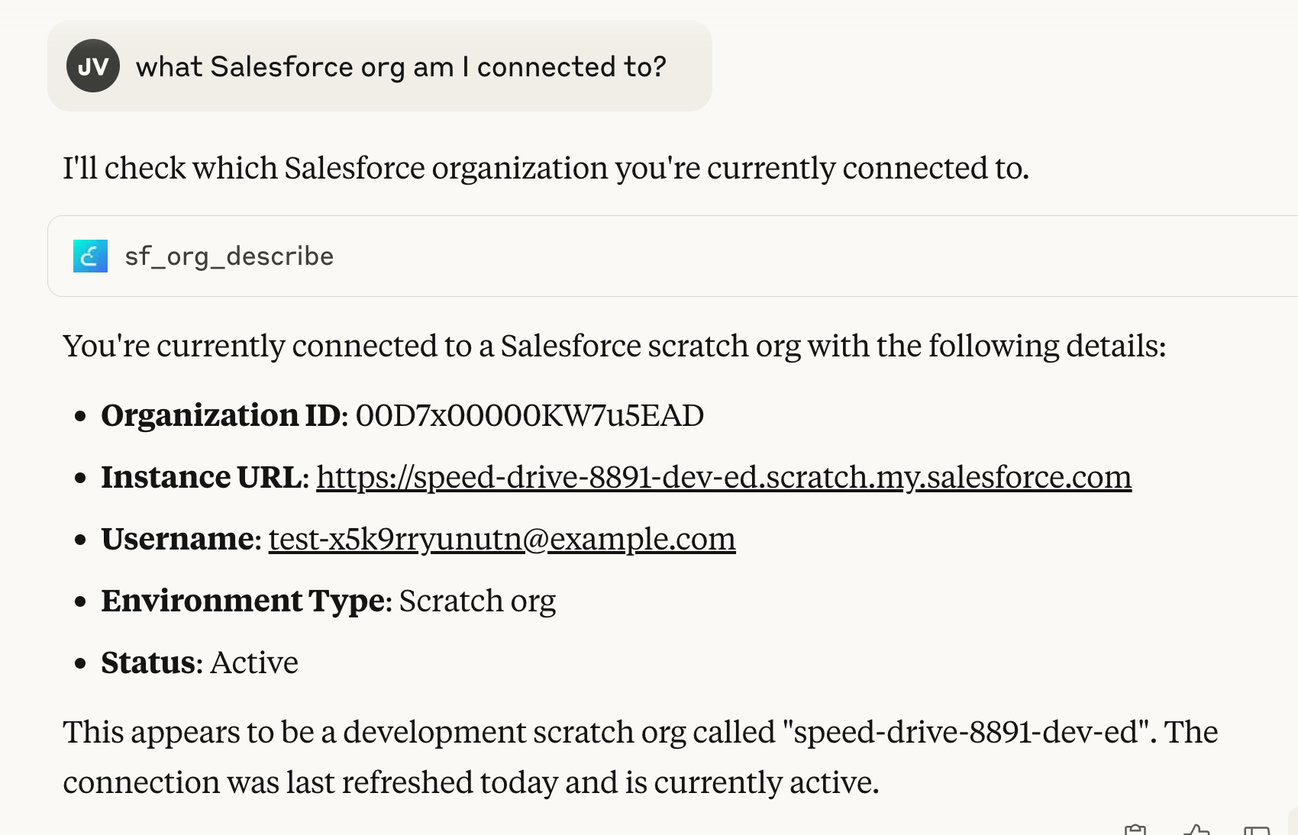Viewport: 1298px width, 835px height.
Task: Click the bold "Instance URL" label
Action: point(202,477)
